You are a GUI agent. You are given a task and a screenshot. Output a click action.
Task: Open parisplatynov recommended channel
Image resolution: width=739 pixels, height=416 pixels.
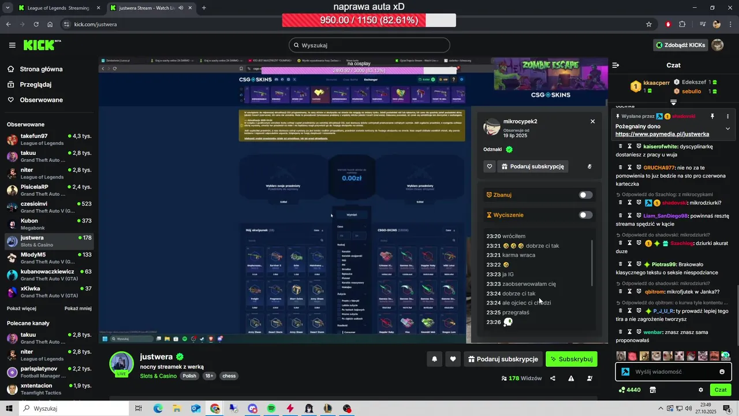(x=49, y=372)
